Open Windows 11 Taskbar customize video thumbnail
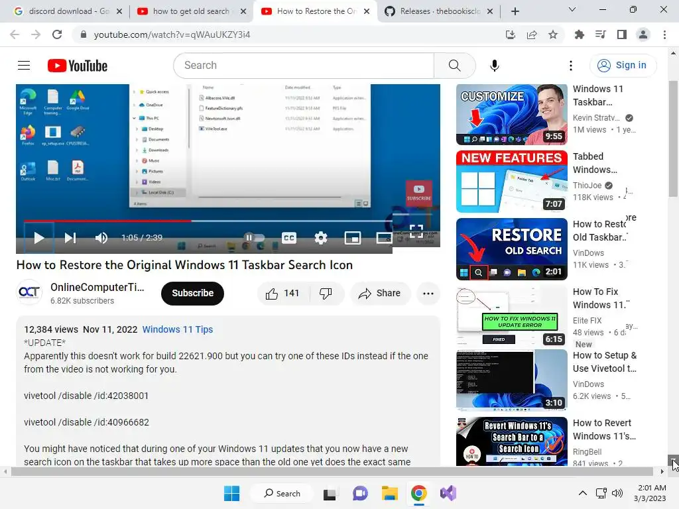 click(x=511, y=114)
